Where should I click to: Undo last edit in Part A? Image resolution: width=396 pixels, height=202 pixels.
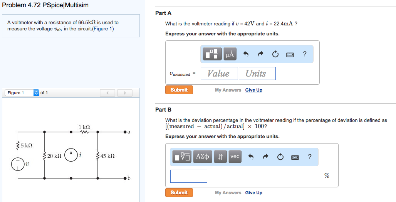[x=246, y=54]
